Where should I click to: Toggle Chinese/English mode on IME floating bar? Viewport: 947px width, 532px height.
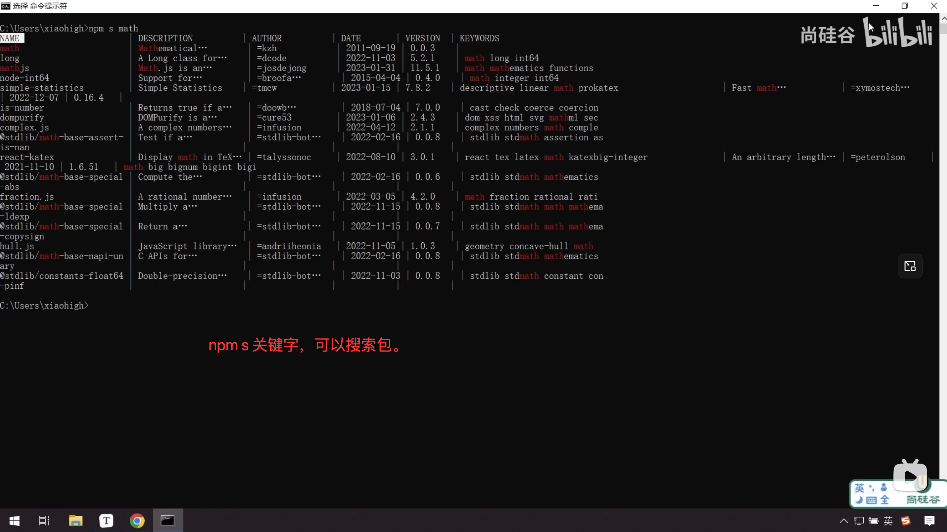click(x=860, y=488)
